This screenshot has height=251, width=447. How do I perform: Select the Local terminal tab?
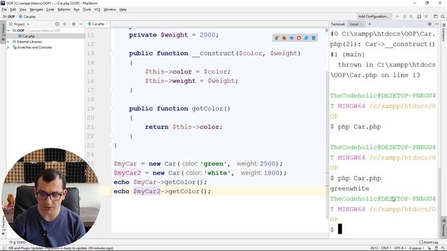(356, 24)
